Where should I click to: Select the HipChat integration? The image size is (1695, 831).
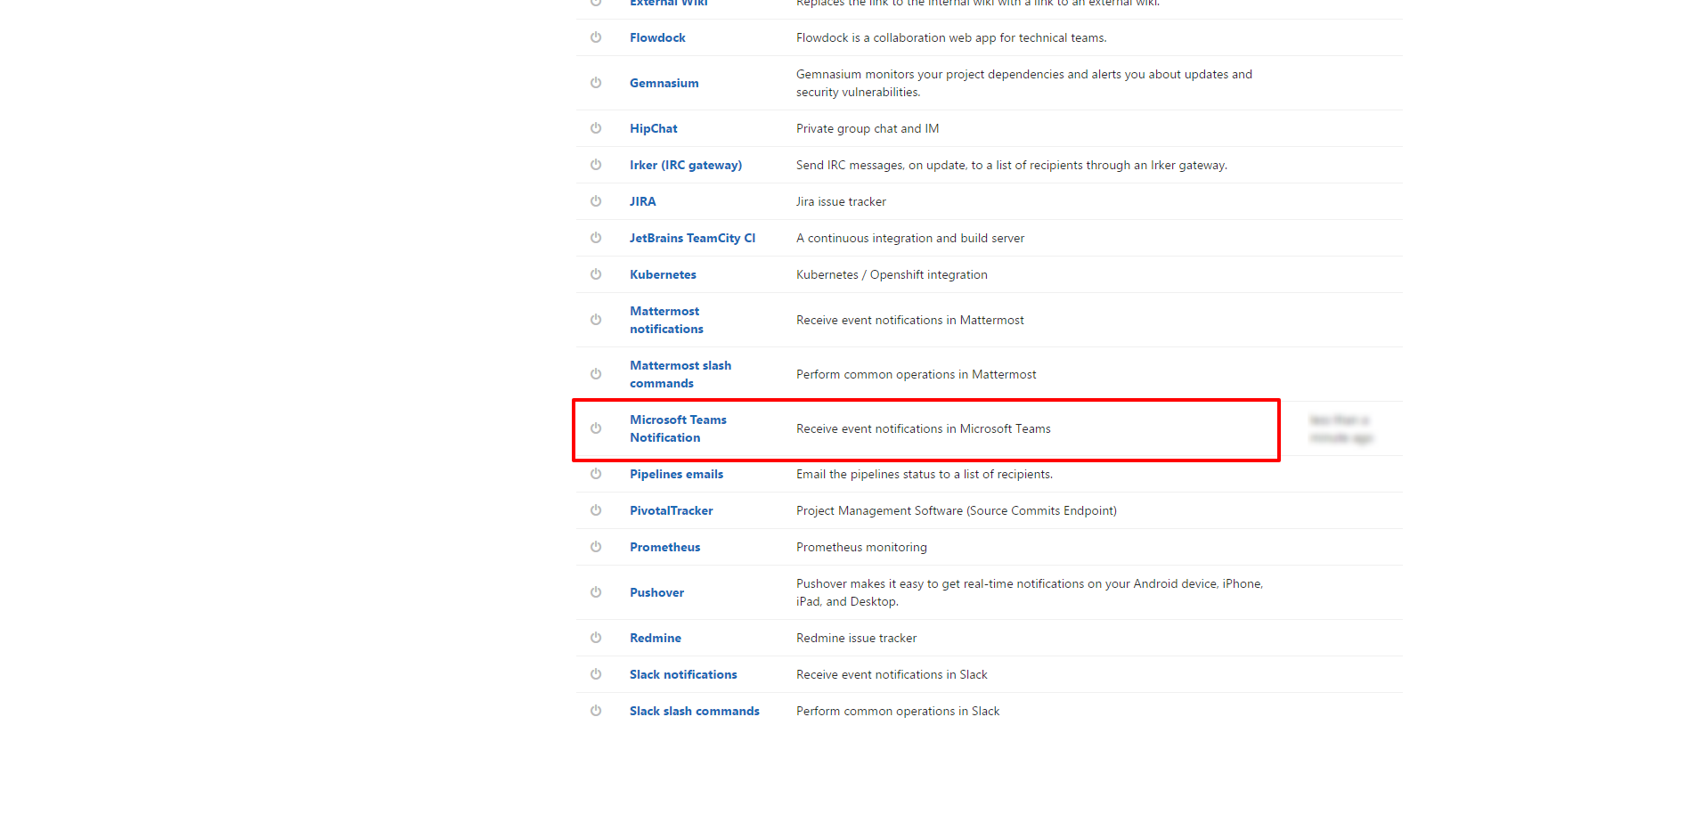pos(654,128)
